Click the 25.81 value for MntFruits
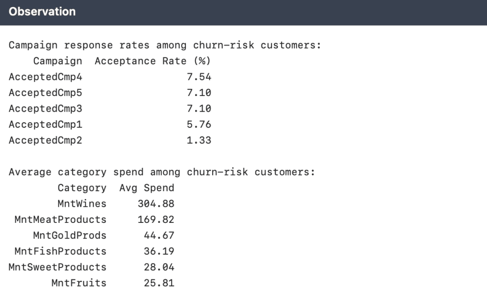The width and height of the screenshot is (487, 298). tap(159, 283)
